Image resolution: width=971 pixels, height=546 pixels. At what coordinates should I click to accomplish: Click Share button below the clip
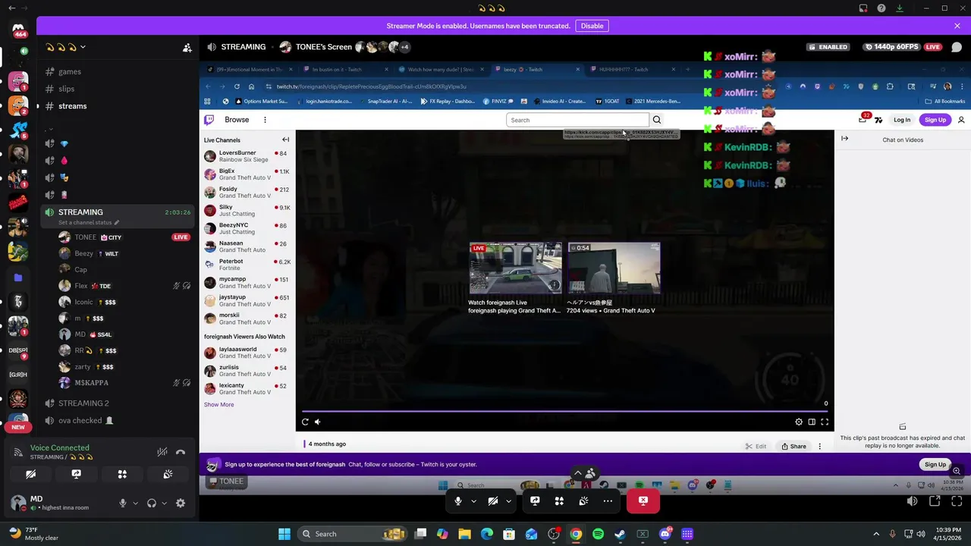(x=793, y=446)
